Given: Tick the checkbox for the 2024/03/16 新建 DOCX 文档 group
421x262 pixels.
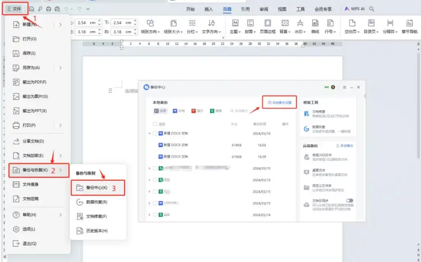Looking at the screenshot, I should coord(155,133).
